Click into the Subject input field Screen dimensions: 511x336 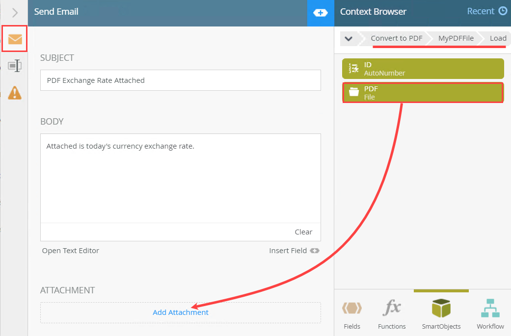click(181, 80)
